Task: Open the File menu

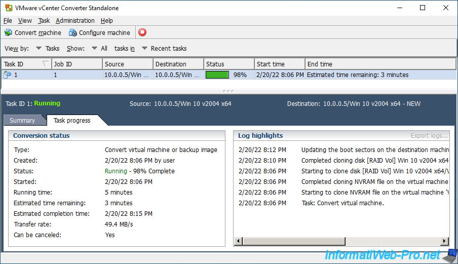Action: point(8,21)
